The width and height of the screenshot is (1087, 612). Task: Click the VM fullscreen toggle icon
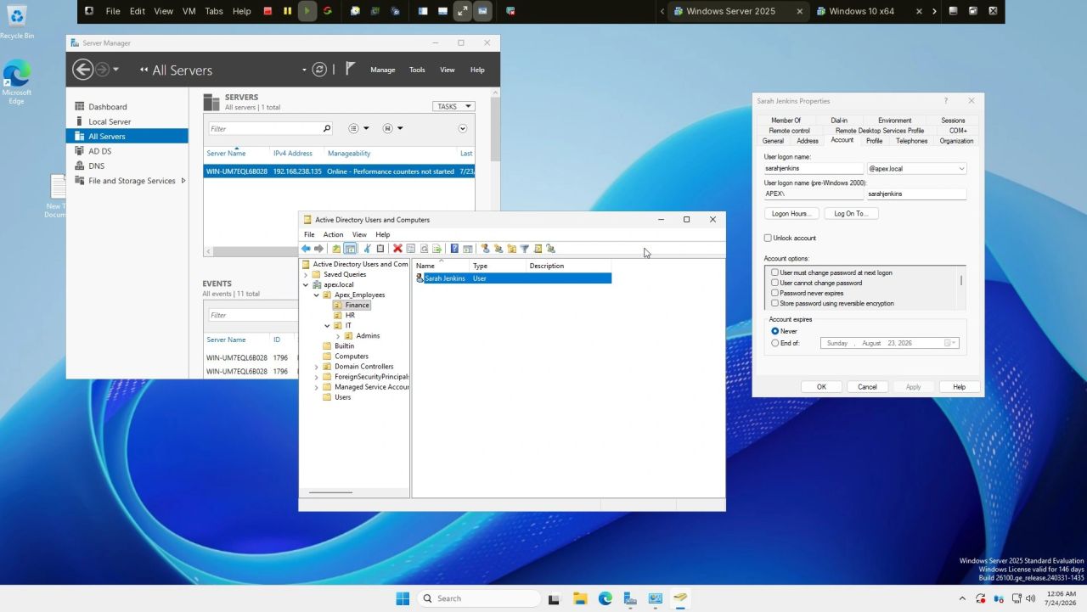click(x=462, y=11)
